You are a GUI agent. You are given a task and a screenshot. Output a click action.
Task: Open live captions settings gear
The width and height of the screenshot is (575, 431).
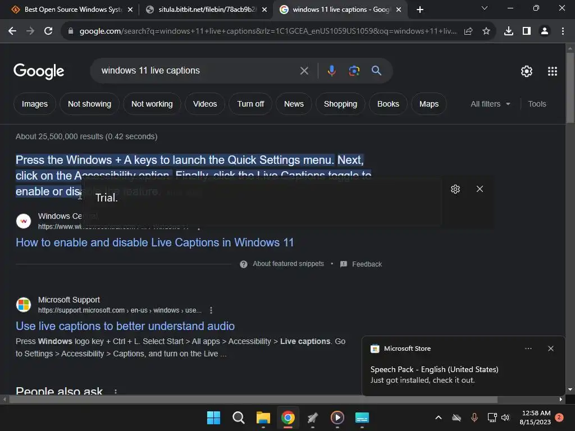click(455, 189)
